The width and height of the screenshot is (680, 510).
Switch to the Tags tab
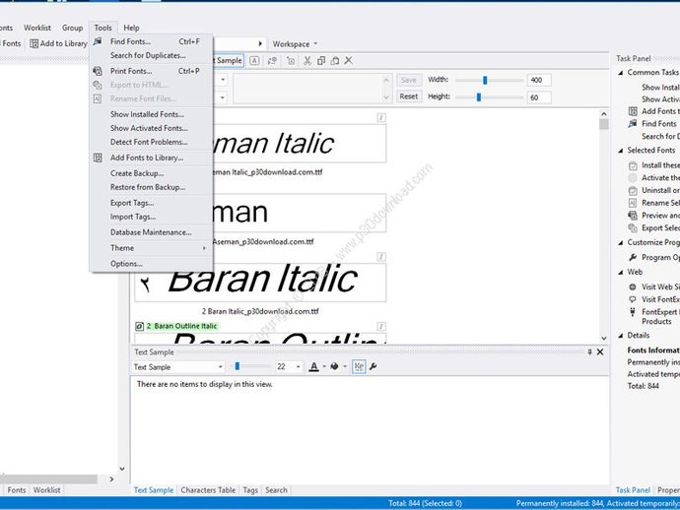pyautogui.click(x=250, y=490)
